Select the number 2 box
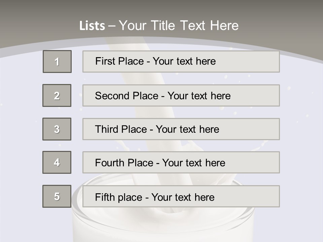Viewport: 323px width, 242px height. [57, 95]
